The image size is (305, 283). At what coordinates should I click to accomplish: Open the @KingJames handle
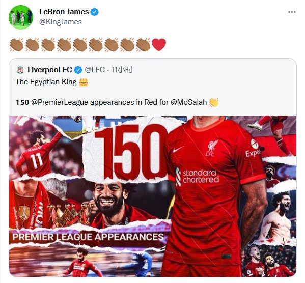(x=61, y=22)
